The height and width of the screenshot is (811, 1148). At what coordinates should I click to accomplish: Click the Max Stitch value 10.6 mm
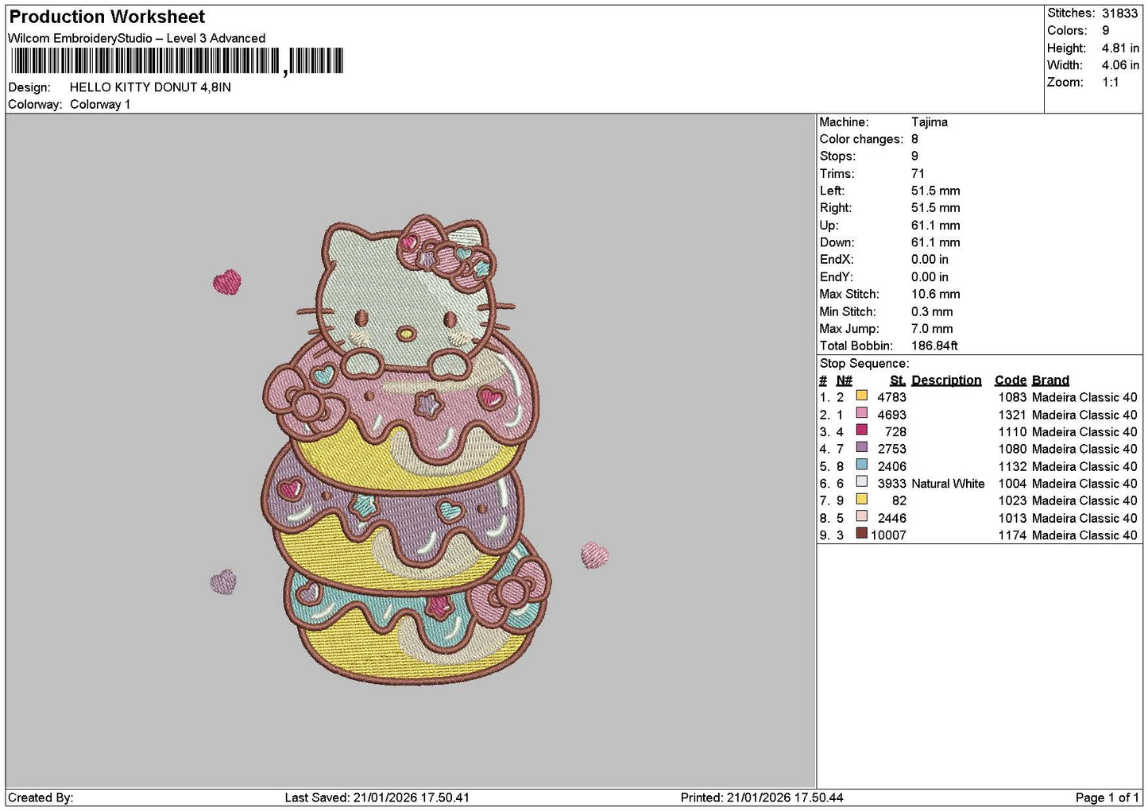coord(936,294)
